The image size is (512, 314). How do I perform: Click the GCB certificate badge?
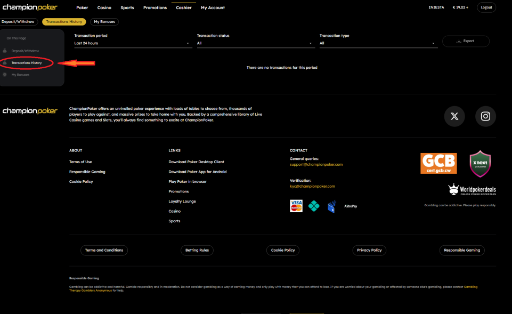coord(438,164)
